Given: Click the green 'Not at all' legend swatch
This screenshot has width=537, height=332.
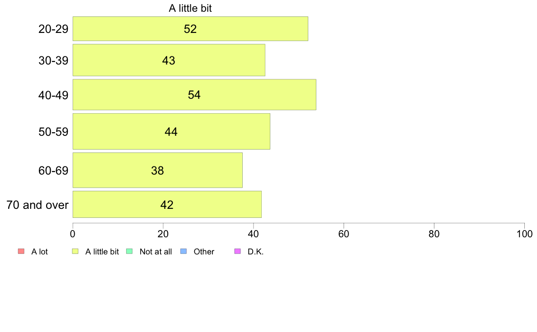Looking at the screenshot, I should 129,251.
